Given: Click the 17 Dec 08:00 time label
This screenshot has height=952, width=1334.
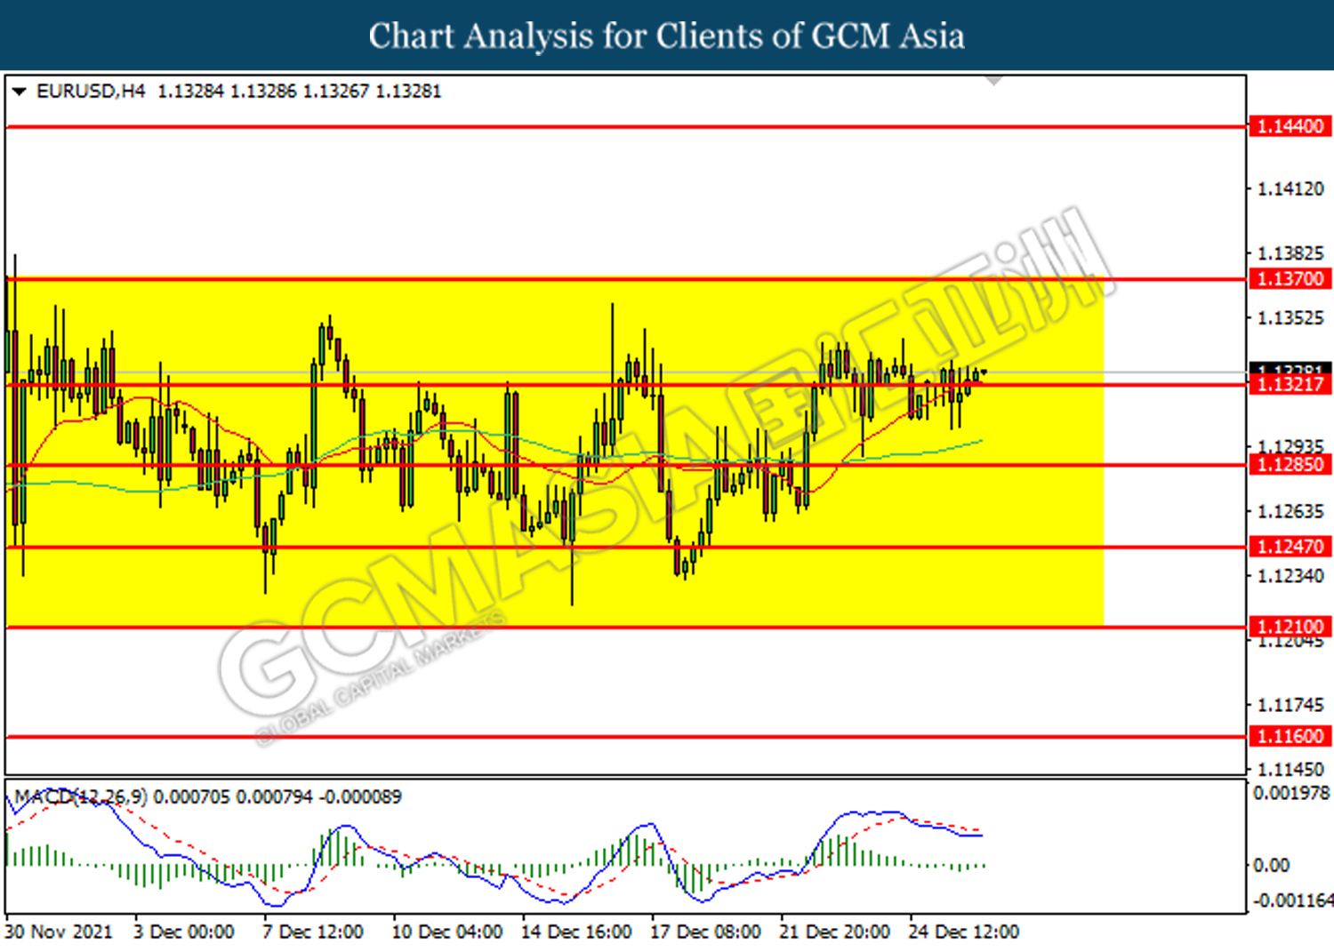Looking at the screenshot, I should [x=705, y=932].
